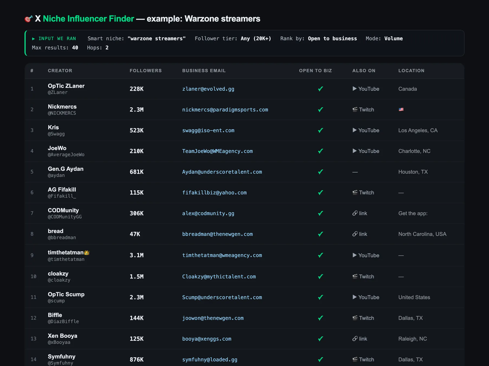
Task: Click the 3.1M follower count
Action: (x=137, y=255)
